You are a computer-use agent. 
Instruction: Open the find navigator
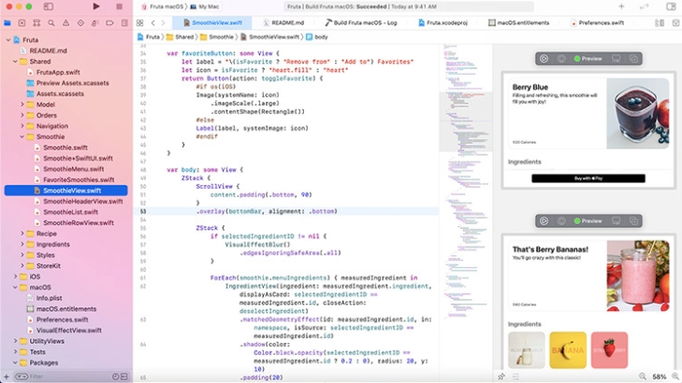coord(51,23)
